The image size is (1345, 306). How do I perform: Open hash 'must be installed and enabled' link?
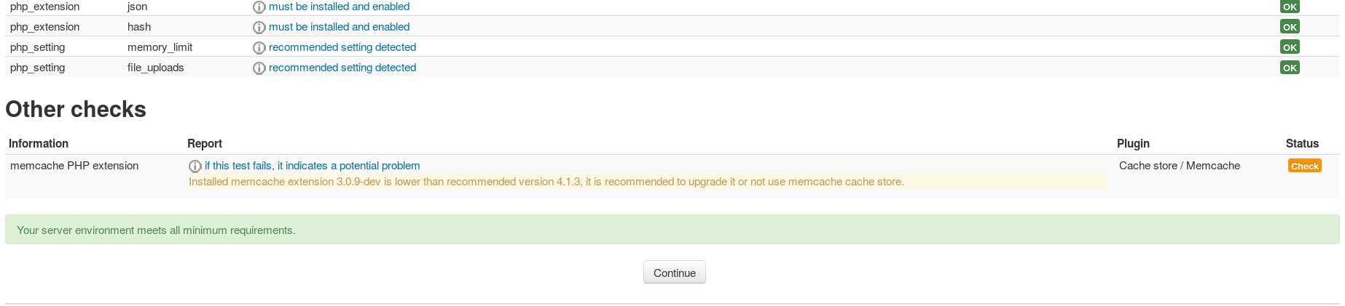click(339, 27)
